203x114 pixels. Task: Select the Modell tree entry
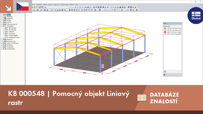(9, 15)
